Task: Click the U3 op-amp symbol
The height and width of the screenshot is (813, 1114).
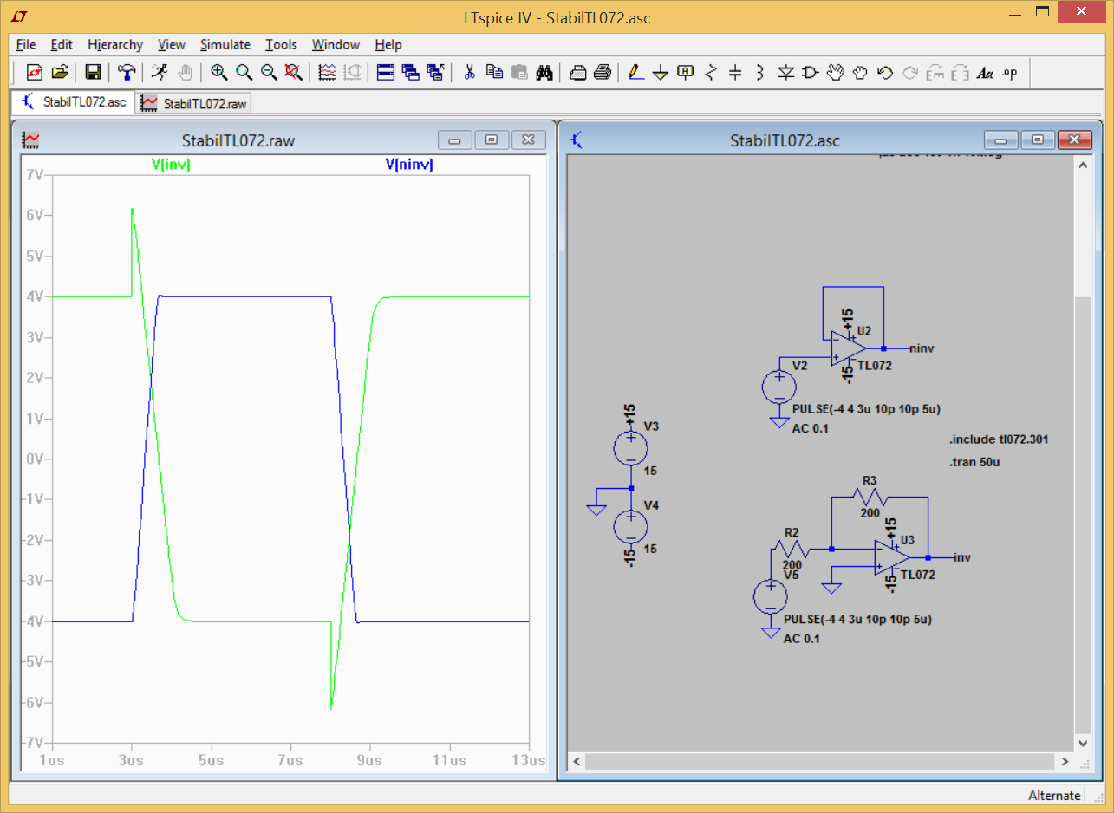Action: pyautogui.click(x=891, y=557)
